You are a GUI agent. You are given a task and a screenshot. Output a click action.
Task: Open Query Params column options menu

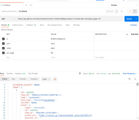127,34
